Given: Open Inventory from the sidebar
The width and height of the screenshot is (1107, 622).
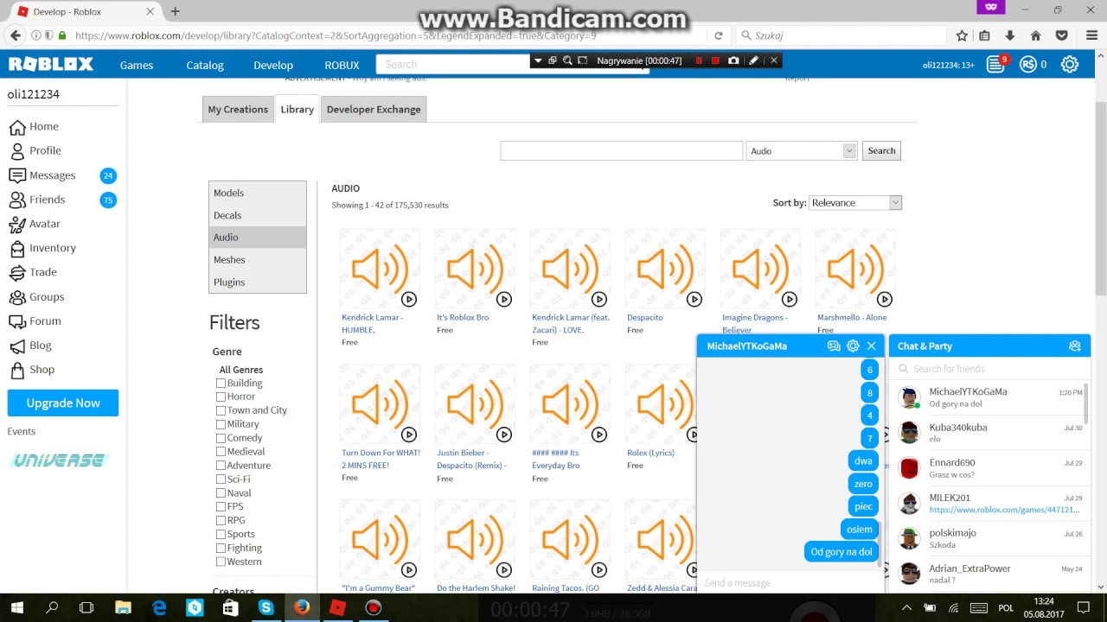Looking at the screenshot, I should point(42,248).
